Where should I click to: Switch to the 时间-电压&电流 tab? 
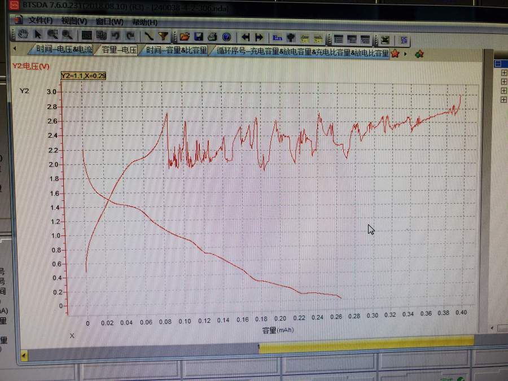coord(63,50)
